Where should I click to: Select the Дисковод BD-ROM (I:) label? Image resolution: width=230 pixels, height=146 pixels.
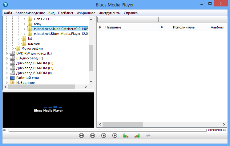pyautogui.click(x=34, y=73)
